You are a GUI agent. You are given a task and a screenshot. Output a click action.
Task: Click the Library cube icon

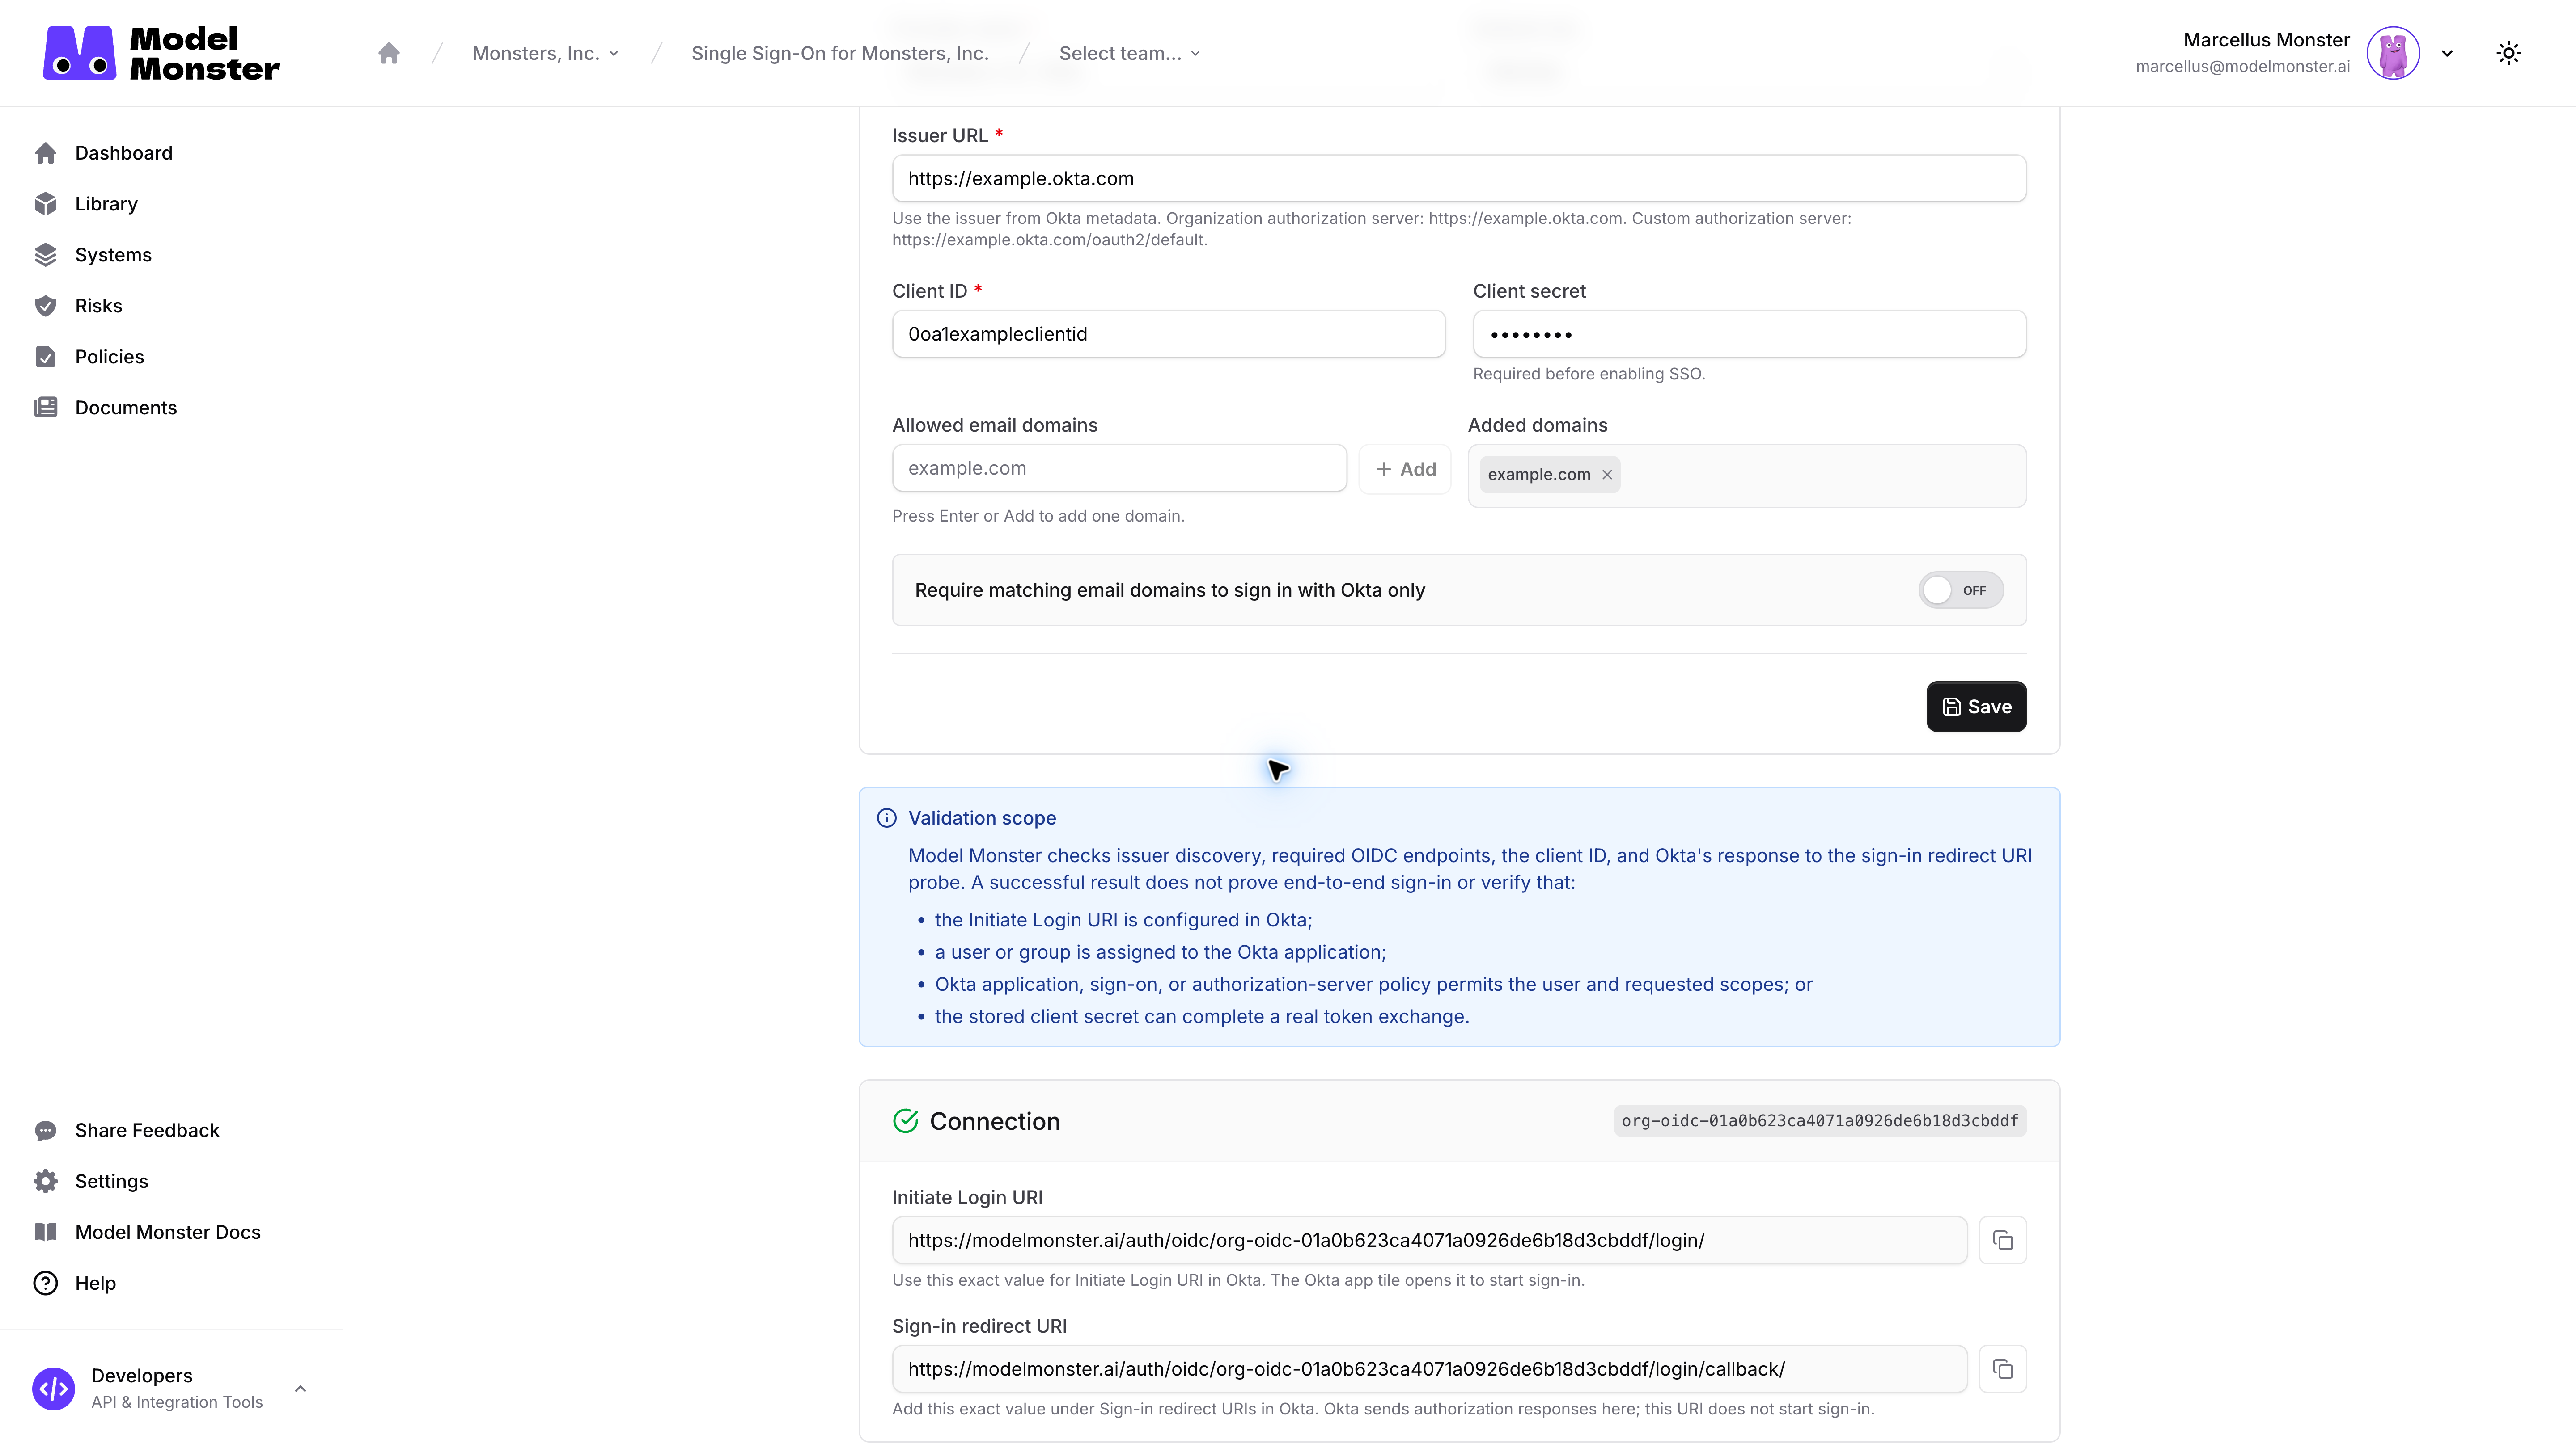pos(45,204)
